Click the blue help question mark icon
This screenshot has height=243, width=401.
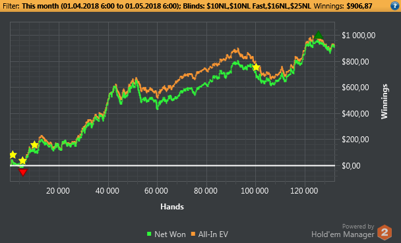(x=395, y=6)
